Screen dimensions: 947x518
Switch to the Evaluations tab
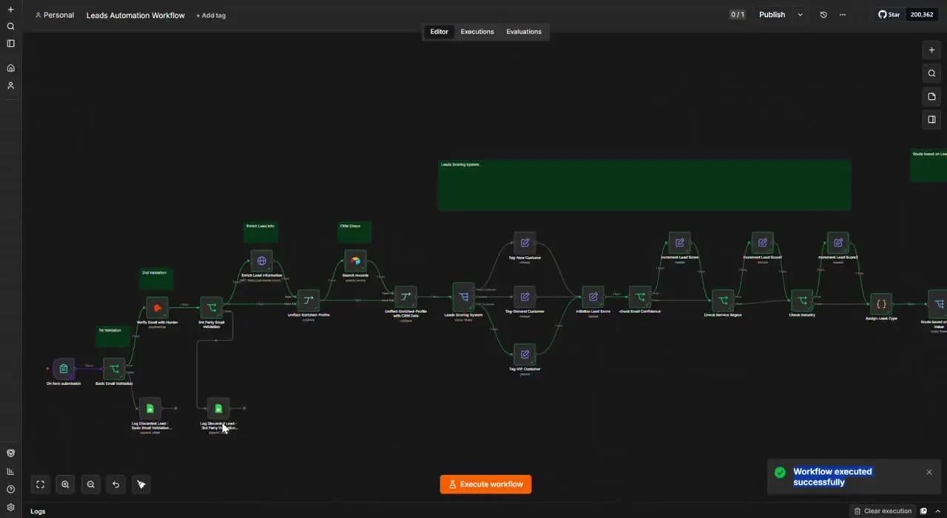[524, 32]
